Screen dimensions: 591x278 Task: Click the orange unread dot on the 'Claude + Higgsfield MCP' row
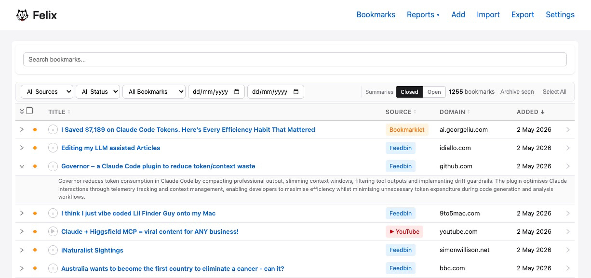click(x=35, y=231)
